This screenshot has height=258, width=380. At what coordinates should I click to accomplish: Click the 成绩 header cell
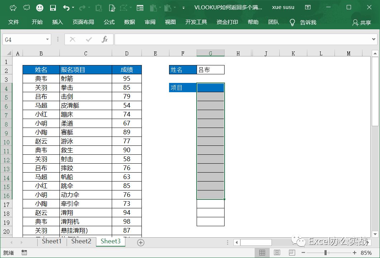[x=127, y=70]
